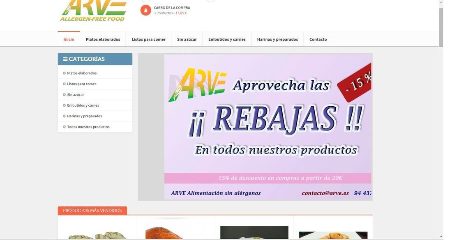
Task: Click gear icon beside Harinas y preparados
Action: click(64, 116)
